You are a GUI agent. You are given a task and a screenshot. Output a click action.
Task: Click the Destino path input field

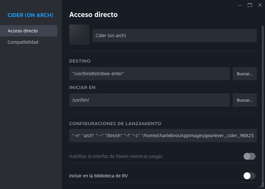pyautogui.click(x=149, y=74)
